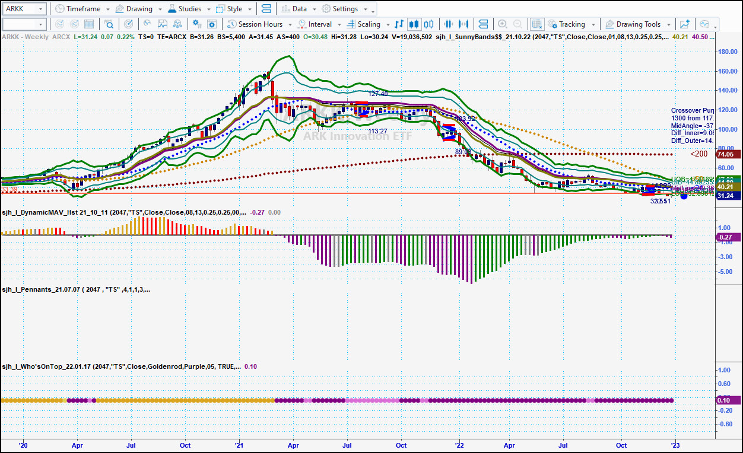The image size is (743, 453).
Task: Click the 0.10 Who'sOnTop value label
Action: coord(728,400)
